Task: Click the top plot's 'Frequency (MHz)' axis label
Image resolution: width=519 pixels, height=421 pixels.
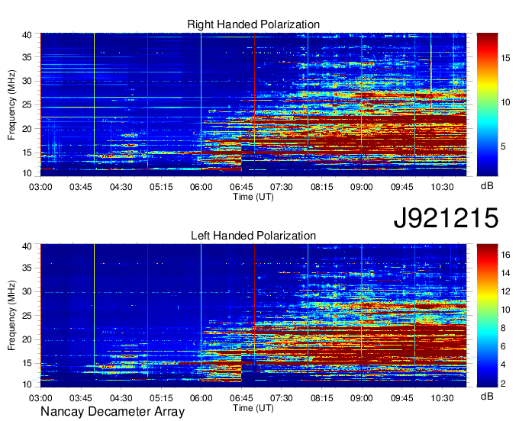Action: 11,104
